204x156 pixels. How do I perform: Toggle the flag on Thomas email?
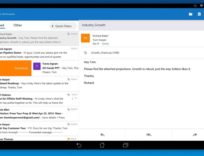tap(69, 139)
